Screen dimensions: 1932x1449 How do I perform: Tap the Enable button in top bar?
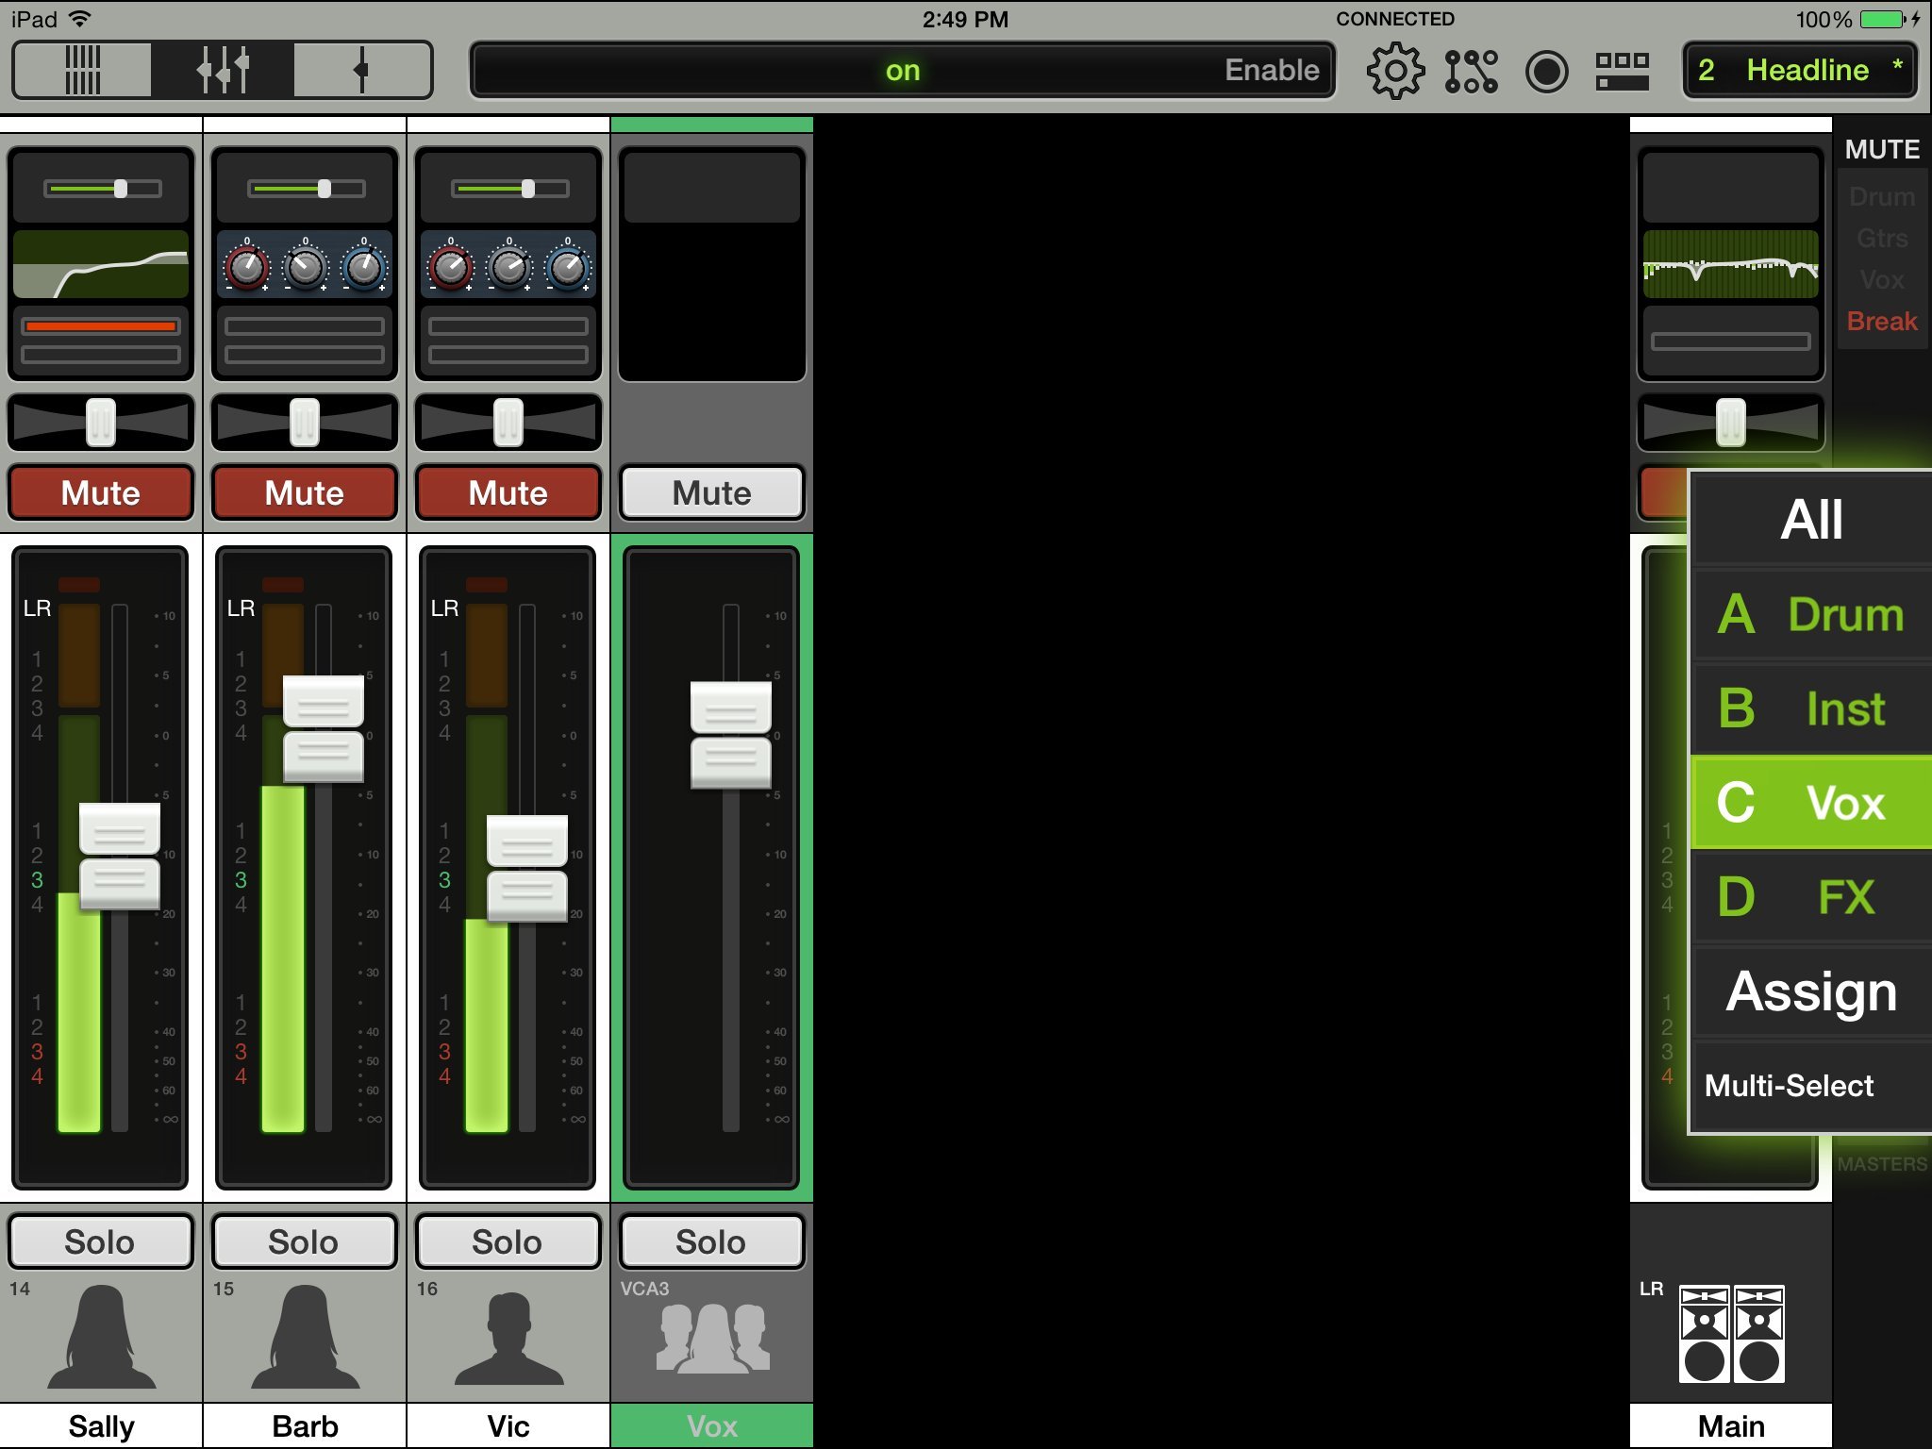tap(1271, 70)
